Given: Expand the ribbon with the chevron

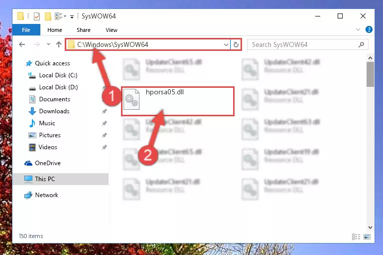Looking at the screenshot, I should click(358, 29).
